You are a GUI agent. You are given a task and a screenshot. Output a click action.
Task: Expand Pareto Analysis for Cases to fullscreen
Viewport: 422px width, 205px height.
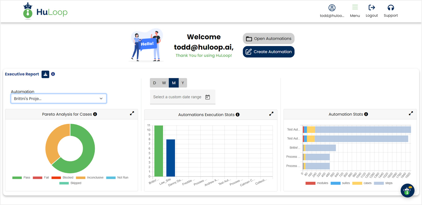(132, 113)
